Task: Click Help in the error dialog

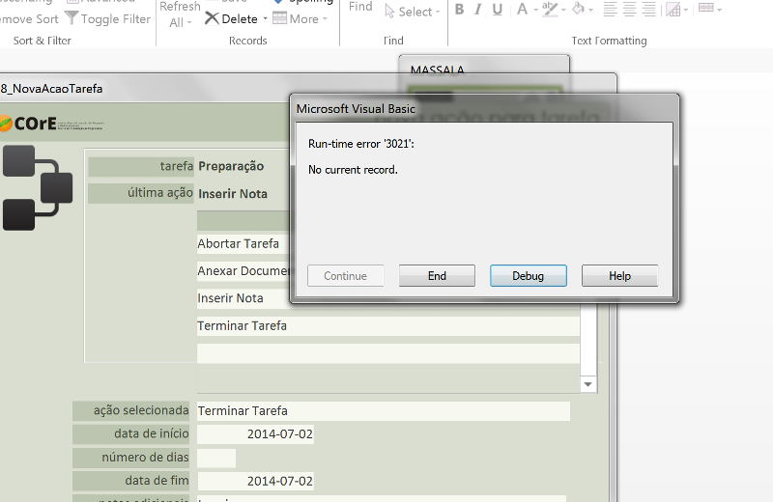Action: tap(619, 276)
